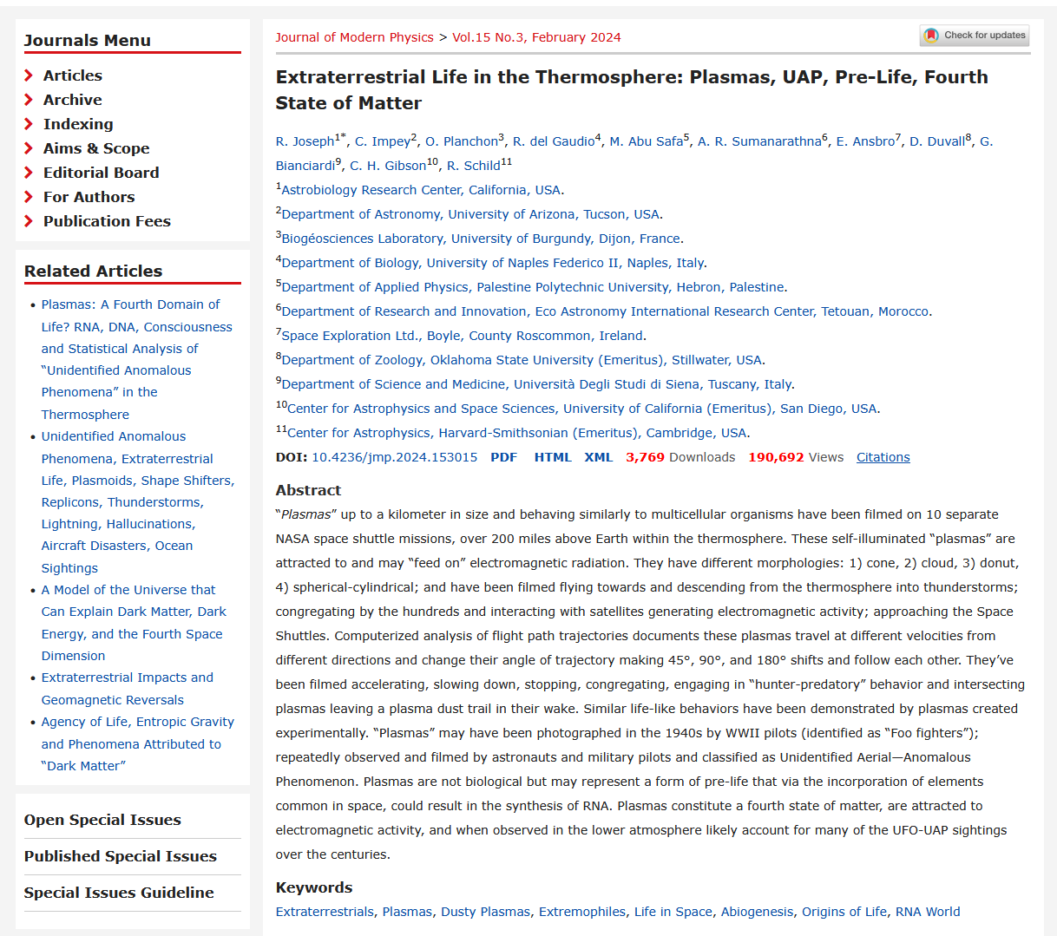The width and height of the screenshot is (1057, 936).
Task: Open Extraterrestrial Impacts and Geomagnetic Reversals article
Action: click(127, 689)
